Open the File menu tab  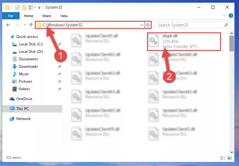11,16
